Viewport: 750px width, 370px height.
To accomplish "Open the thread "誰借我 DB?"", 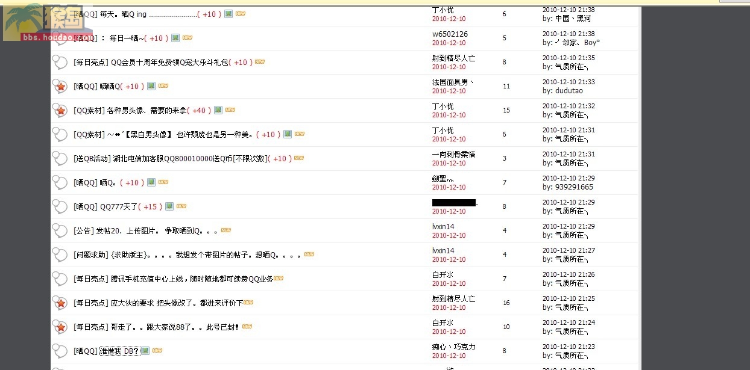I will coord(119,351).
